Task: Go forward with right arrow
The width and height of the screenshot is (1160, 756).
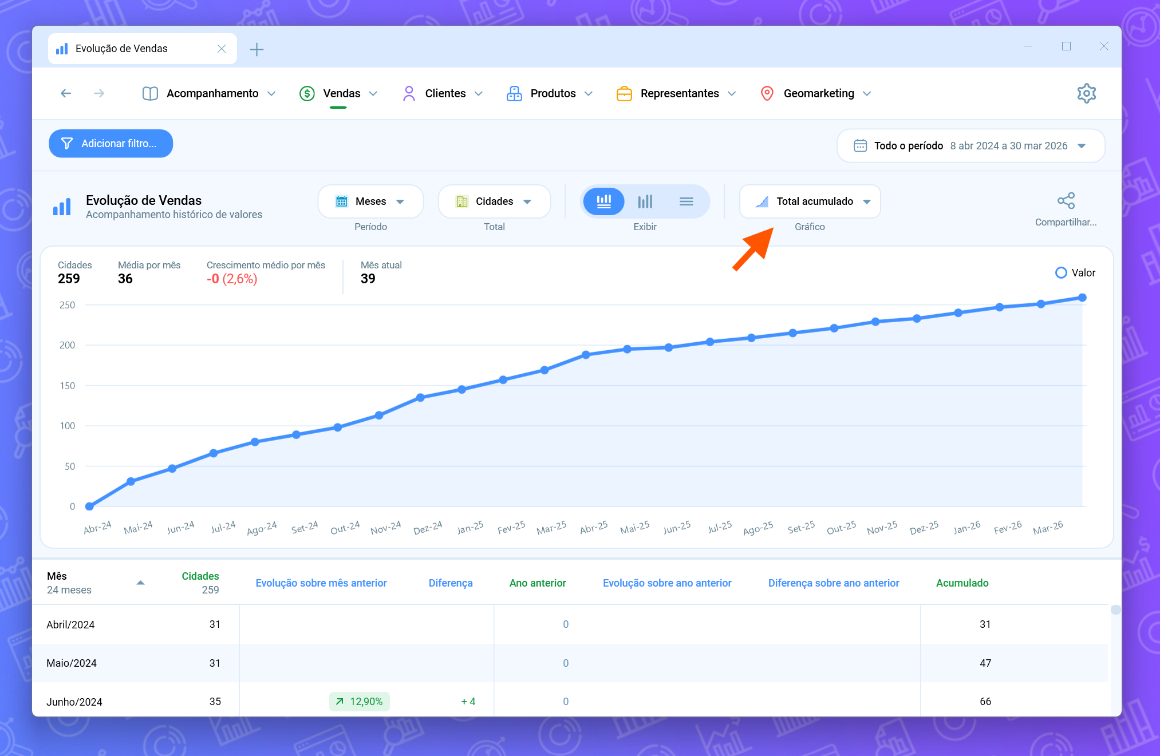Action: click(99, 93)
